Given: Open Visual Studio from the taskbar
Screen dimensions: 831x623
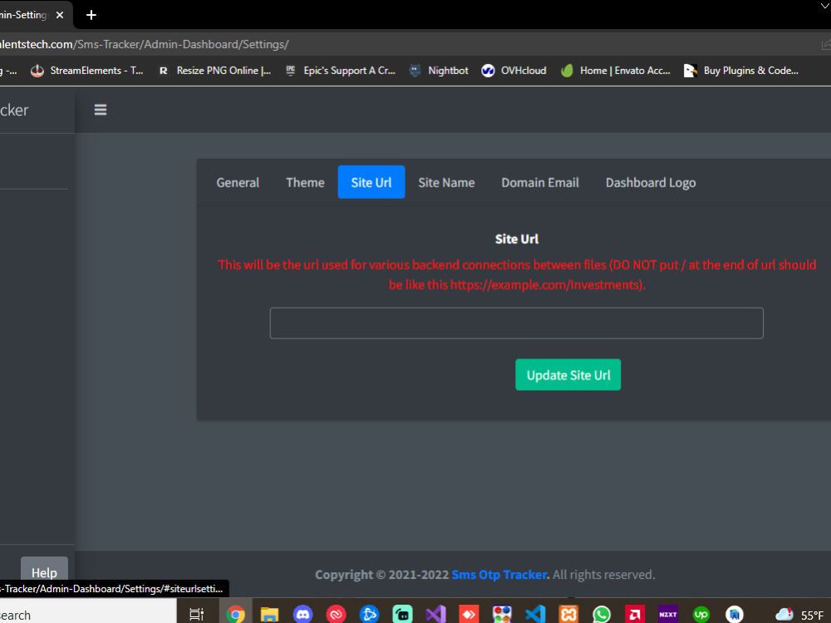Looking at the screenshot, I should point(435,615).
